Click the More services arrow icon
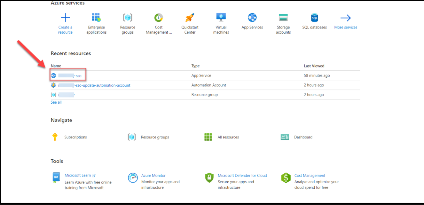The width and height of the screenshot is (424, 205). pyautogui.click(x=346, y=18)
